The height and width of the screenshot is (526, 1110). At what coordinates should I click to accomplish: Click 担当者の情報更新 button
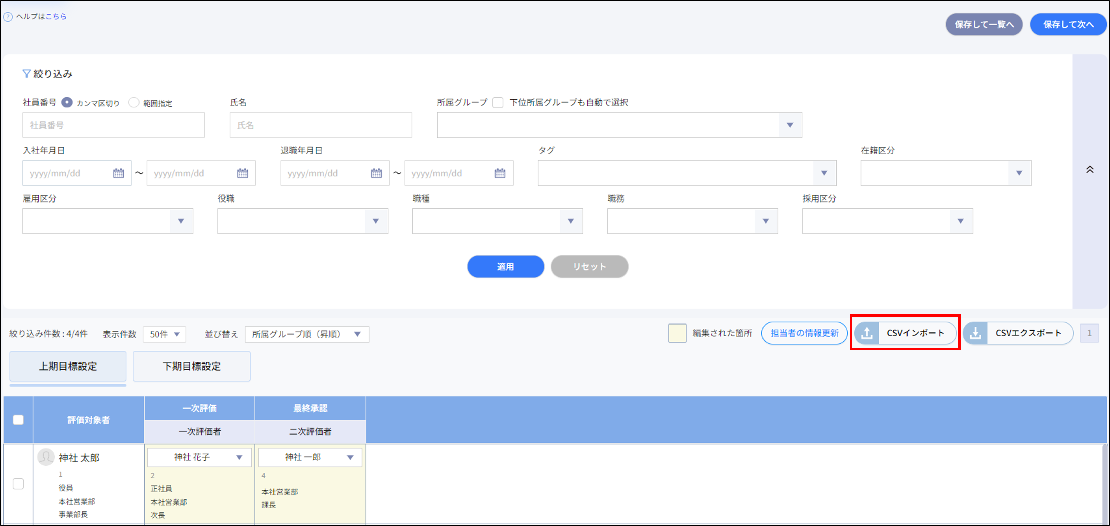[x=804, y=333]
